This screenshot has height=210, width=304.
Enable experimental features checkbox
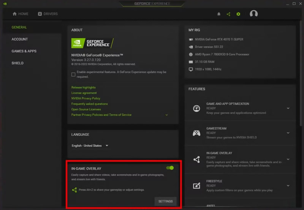(73, 74)
